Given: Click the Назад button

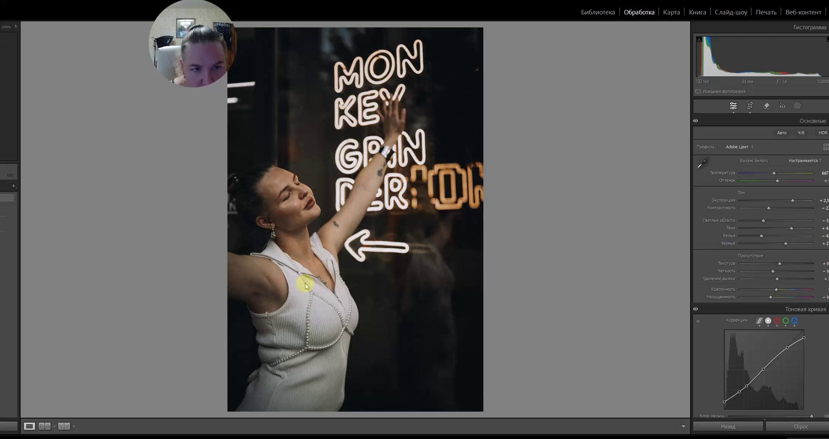Looking at the screenshot, I should 728,426.
